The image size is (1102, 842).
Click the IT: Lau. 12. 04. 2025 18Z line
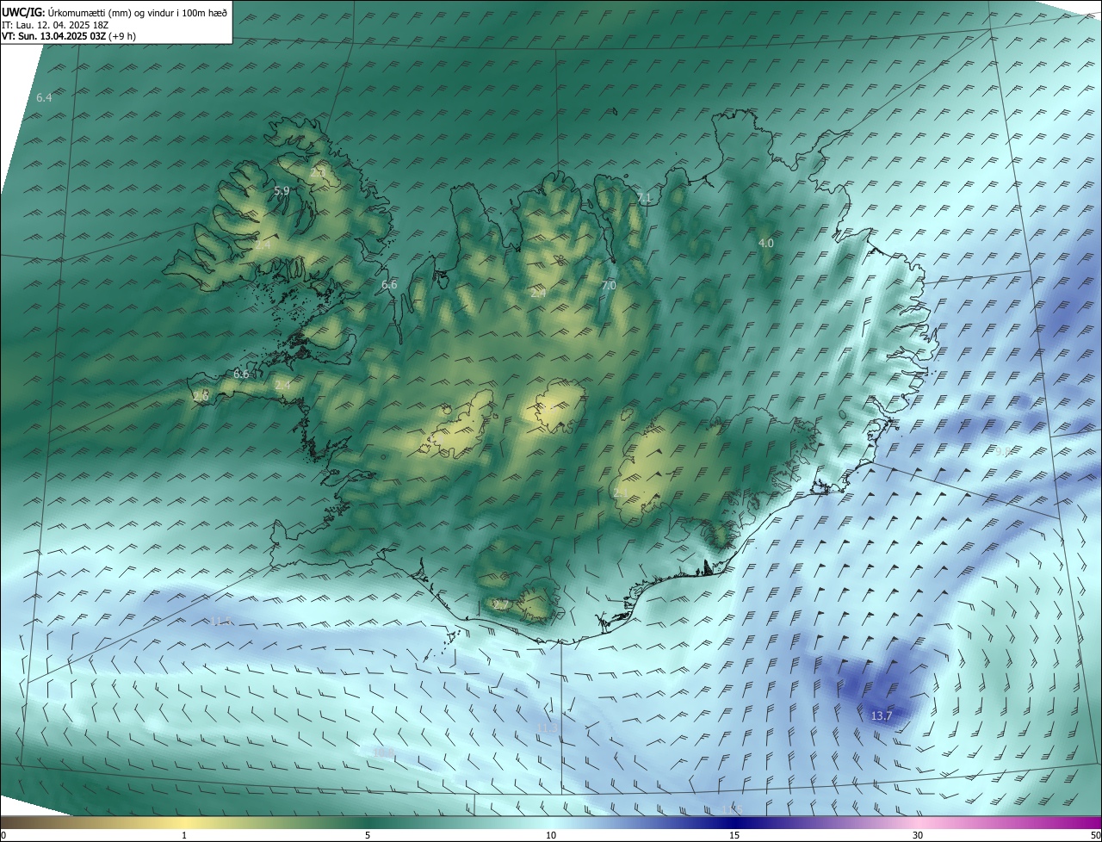pos(55,25)
